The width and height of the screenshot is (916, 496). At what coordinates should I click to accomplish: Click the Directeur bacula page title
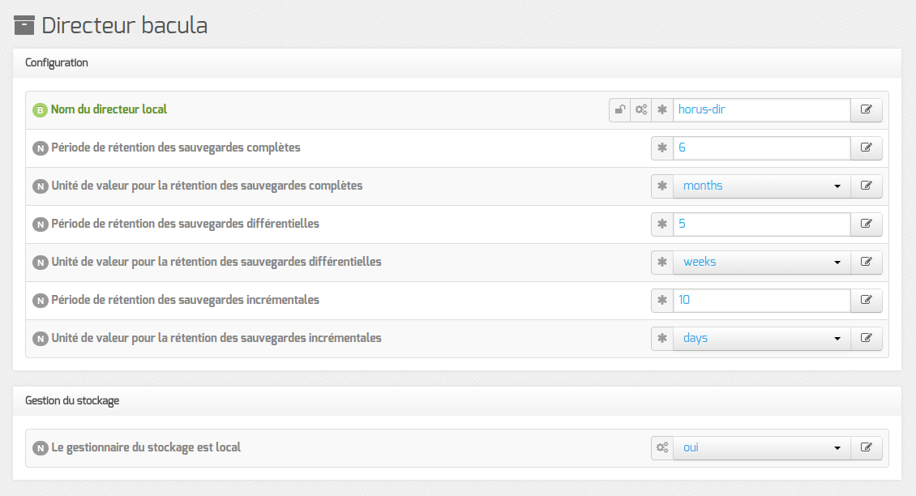[x=125, y=25]
